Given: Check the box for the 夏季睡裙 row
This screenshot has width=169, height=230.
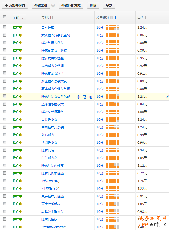Looking at the screenshot, I should (5, 27).
